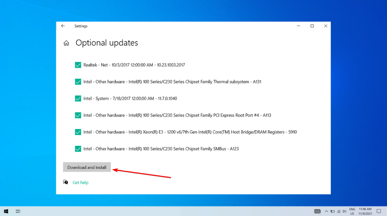Click the Get help chat bubble icon
Image resolution: width=387 pixels, height=216 pixels.
coord(65,182)
